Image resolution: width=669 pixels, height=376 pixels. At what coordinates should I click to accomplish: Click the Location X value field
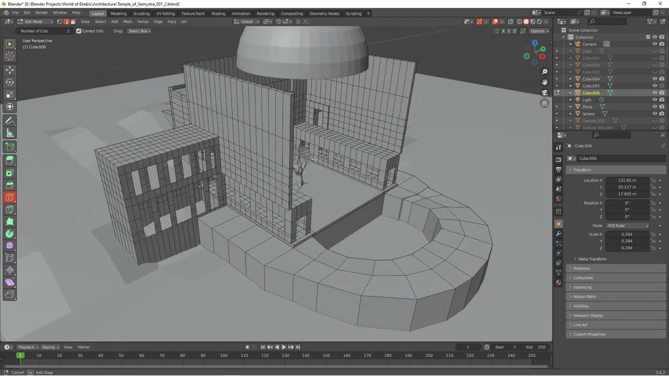click(x=628, y=180)
